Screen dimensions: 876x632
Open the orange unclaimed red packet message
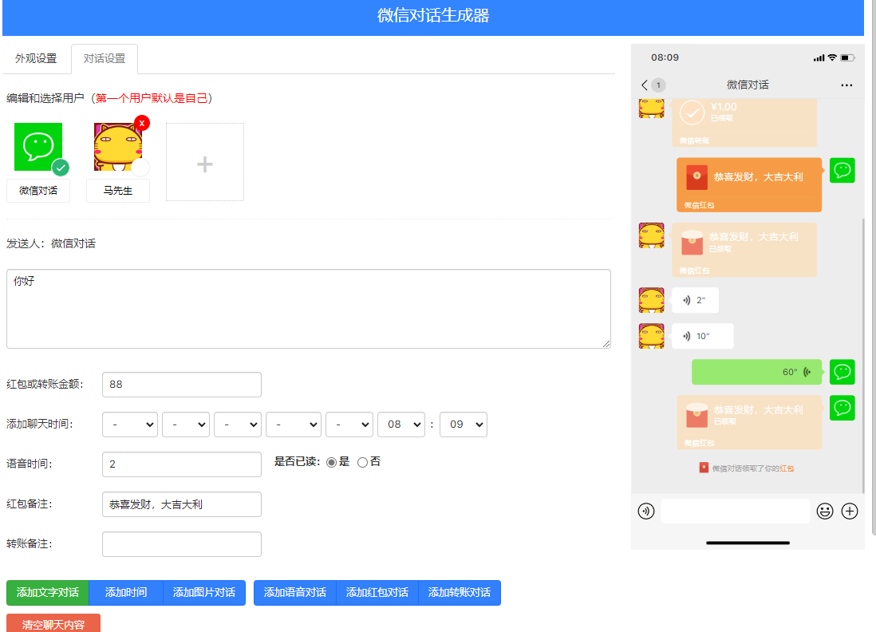coord(748,185)
